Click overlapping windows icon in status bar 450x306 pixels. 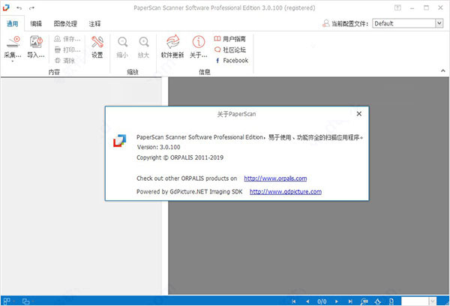(25, 301)
